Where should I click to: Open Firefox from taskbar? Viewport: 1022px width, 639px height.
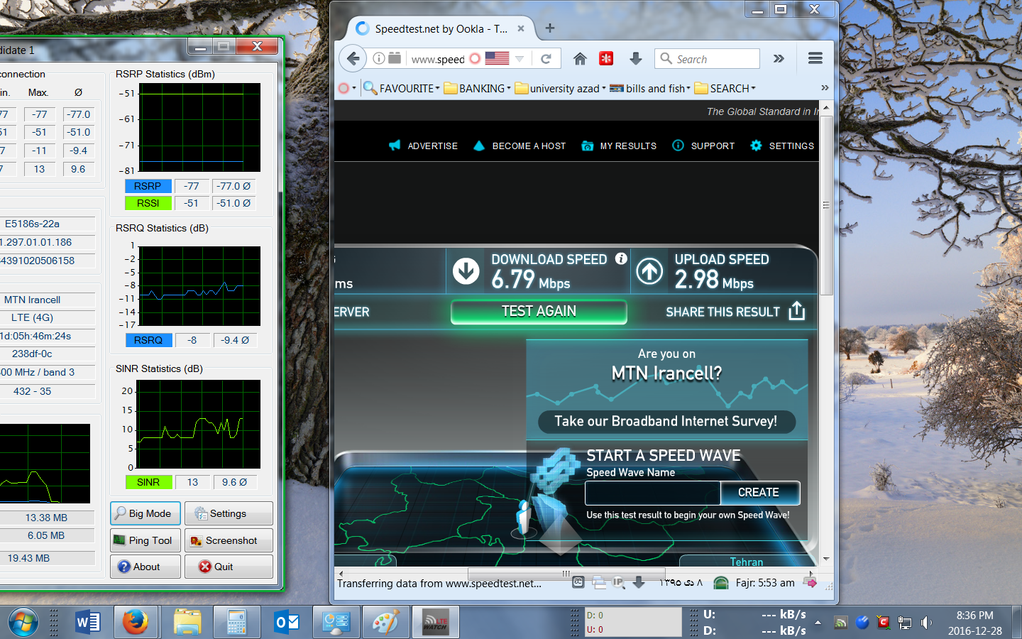click(136, 623)
